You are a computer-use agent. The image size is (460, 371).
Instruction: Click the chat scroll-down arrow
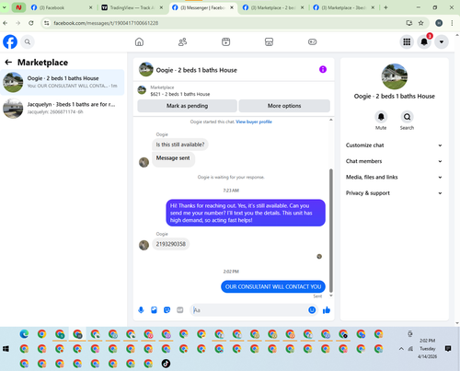point(331,296)
